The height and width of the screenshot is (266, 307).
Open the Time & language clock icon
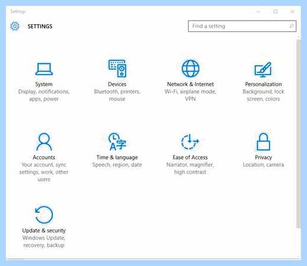[x=117, y=142]
